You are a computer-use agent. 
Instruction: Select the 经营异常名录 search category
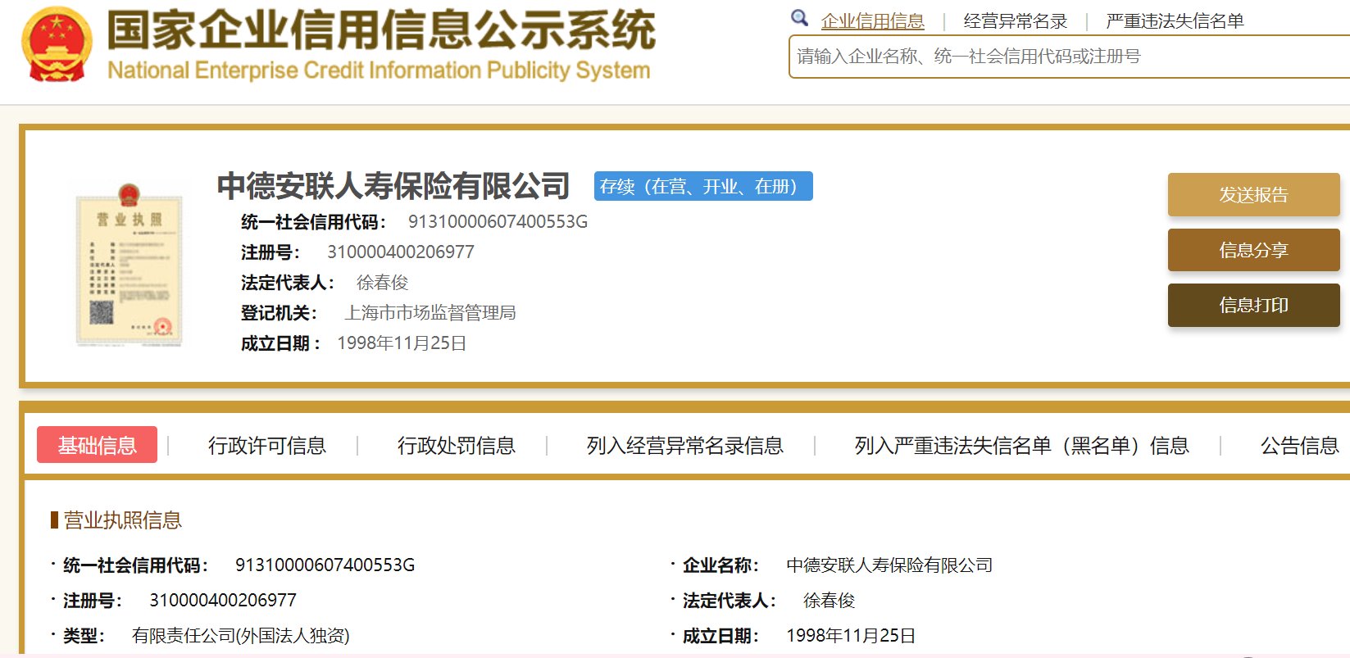(x=1016, y=21)
